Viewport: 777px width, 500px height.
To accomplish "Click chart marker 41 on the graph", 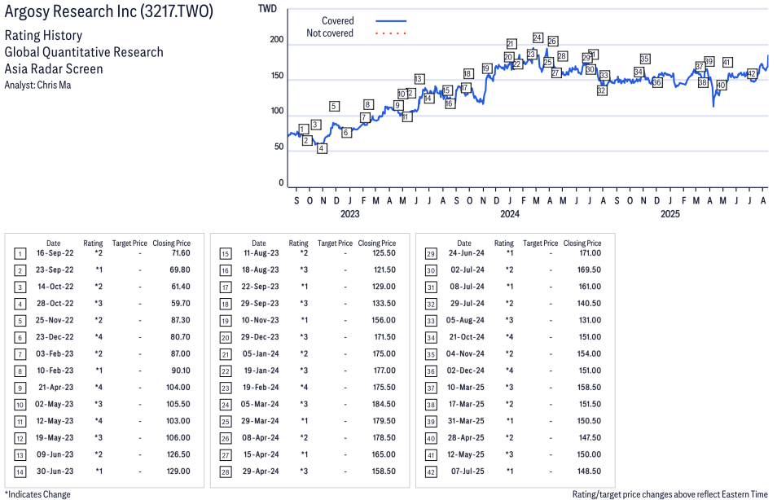I will tap(727, 62).
